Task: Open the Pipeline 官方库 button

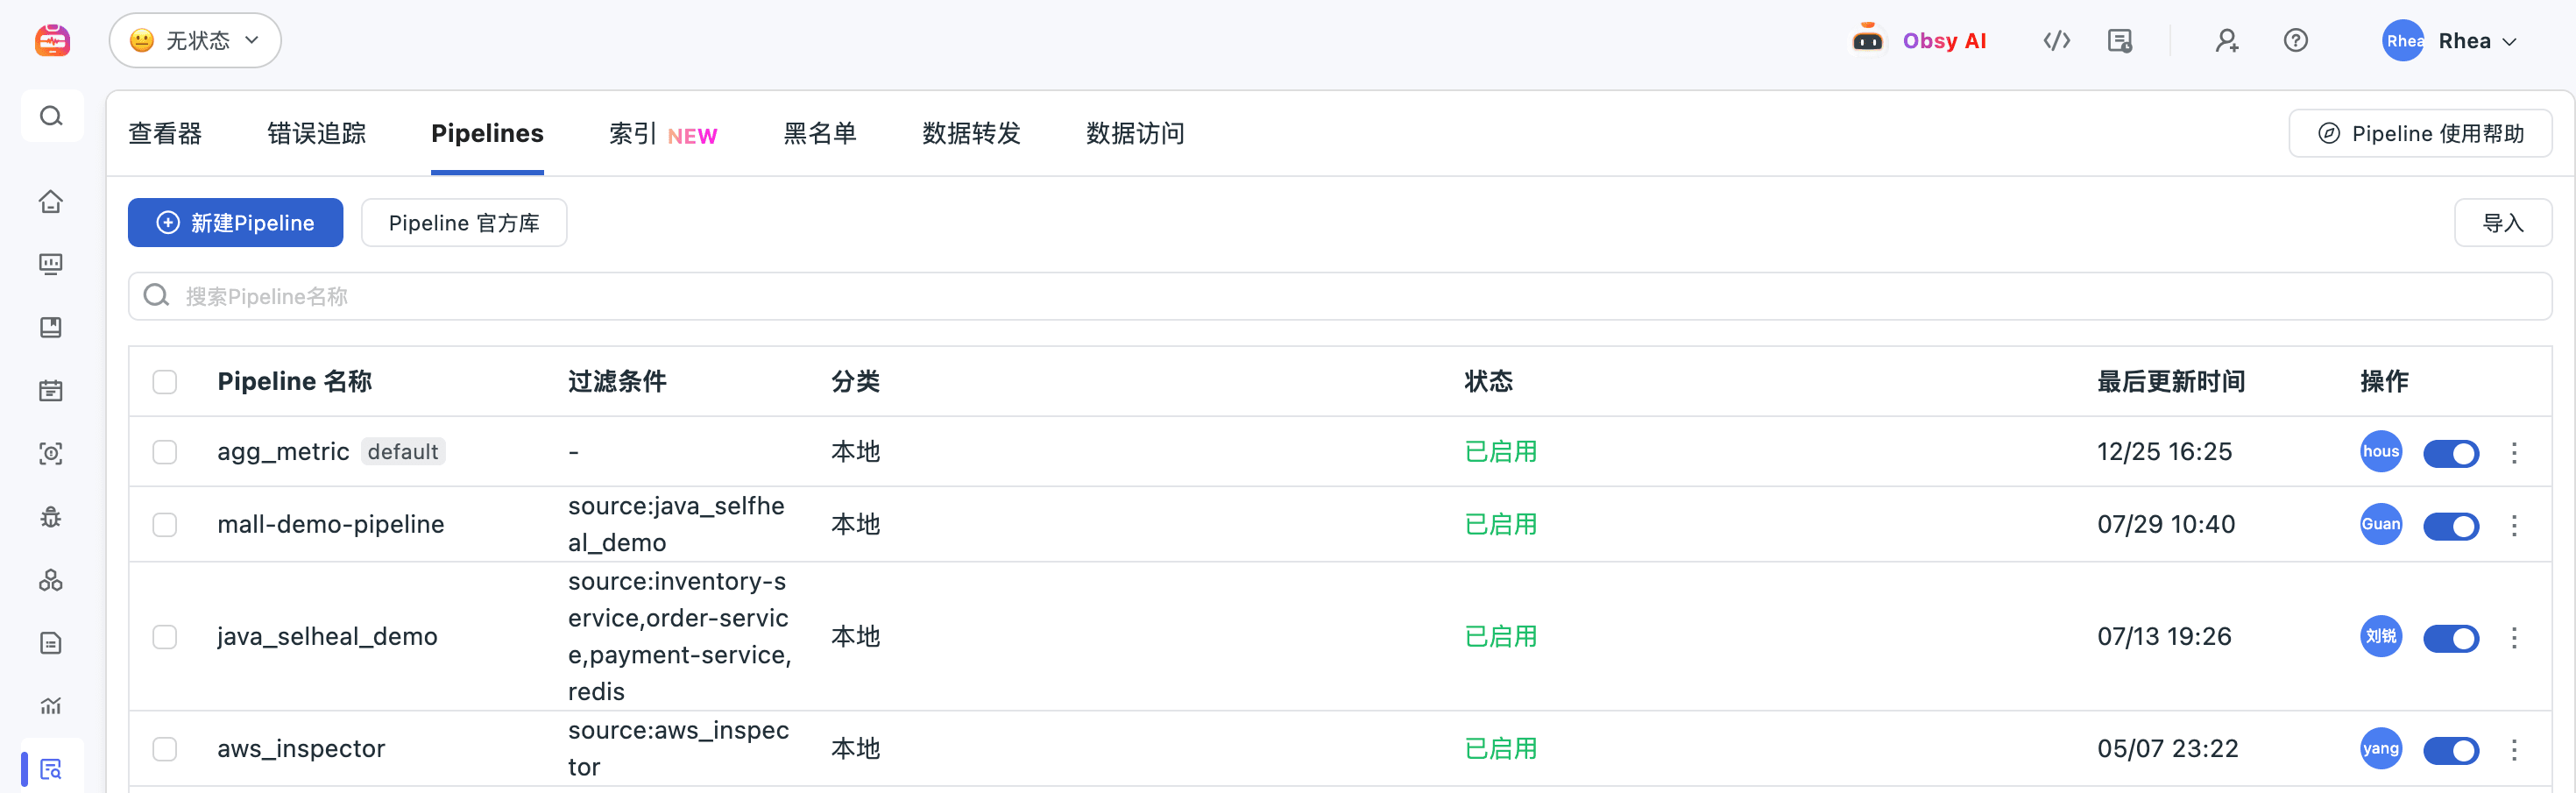Action: click(x=464, y=222)
